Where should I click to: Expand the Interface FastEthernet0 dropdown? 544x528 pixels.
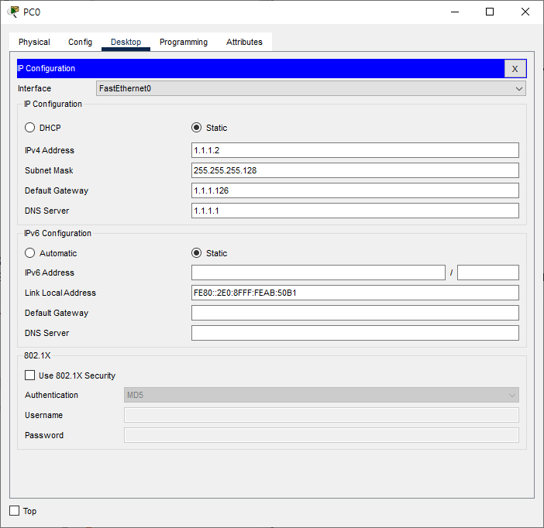pos(311,88)
